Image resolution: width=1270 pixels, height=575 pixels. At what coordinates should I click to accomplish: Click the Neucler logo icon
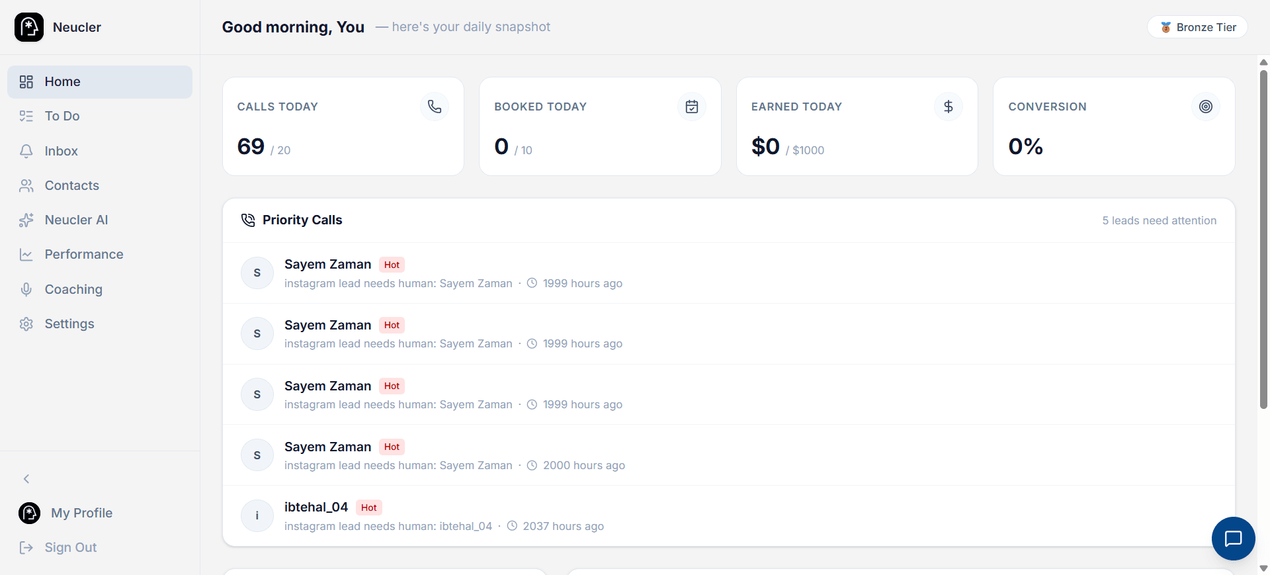click(x=29, y=27)
